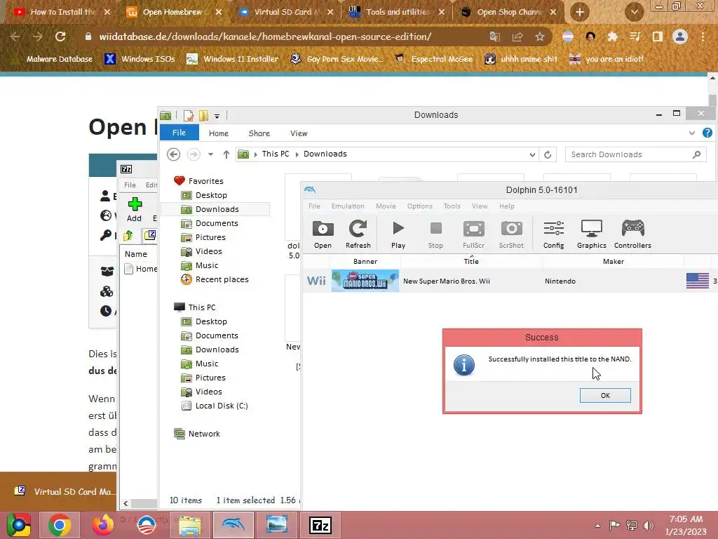
Task: Sort game list by Maker column header
Action: [613, 261]
